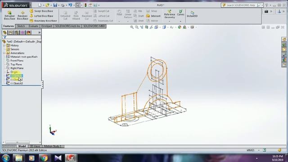Open Chrome from the Windows taskbar
288x162 pixels.
pyautogui.click(x=44, y=158)
